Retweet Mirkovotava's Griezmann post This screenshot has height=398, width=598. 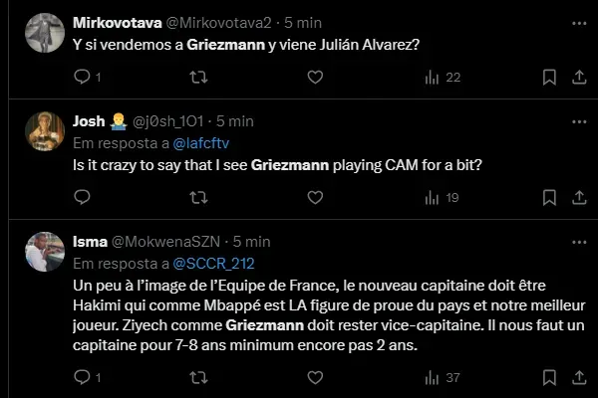198,77
